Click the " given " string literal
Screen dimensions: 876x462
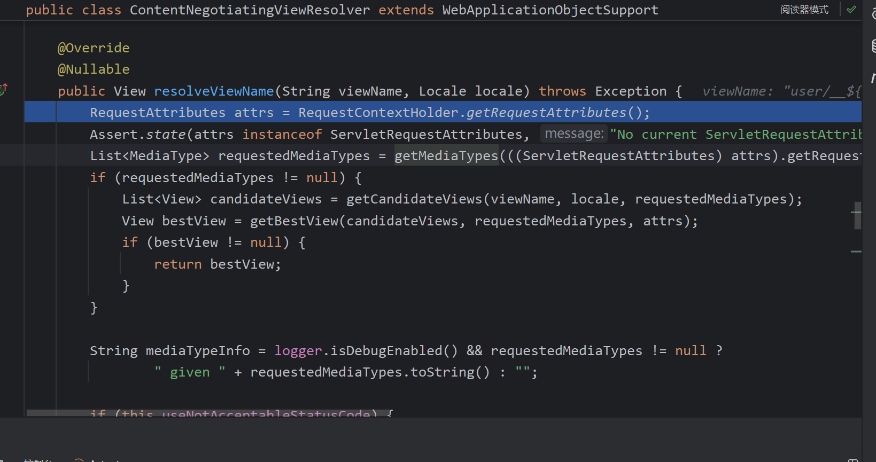[190, 372]
